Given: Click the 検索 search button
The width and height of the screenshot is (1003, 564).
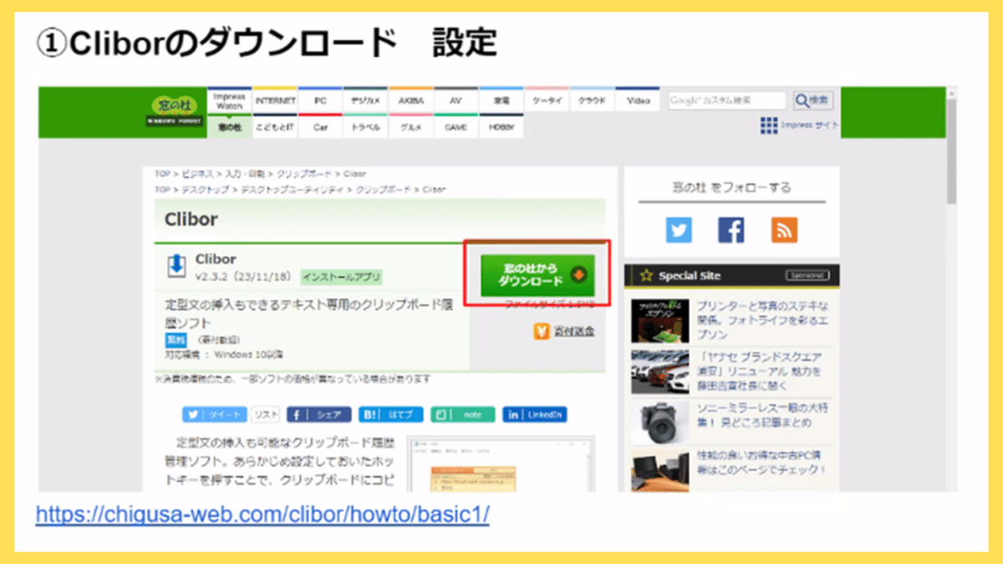Looking at the screenshot, I should point(813,100).
